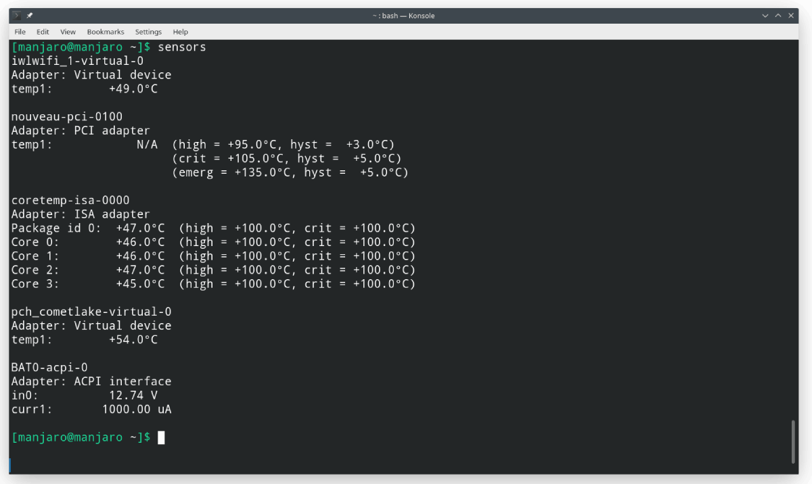Click the pin window icon in title bar
The width and height of the screenshot is (812, 484).
[30, 16]
